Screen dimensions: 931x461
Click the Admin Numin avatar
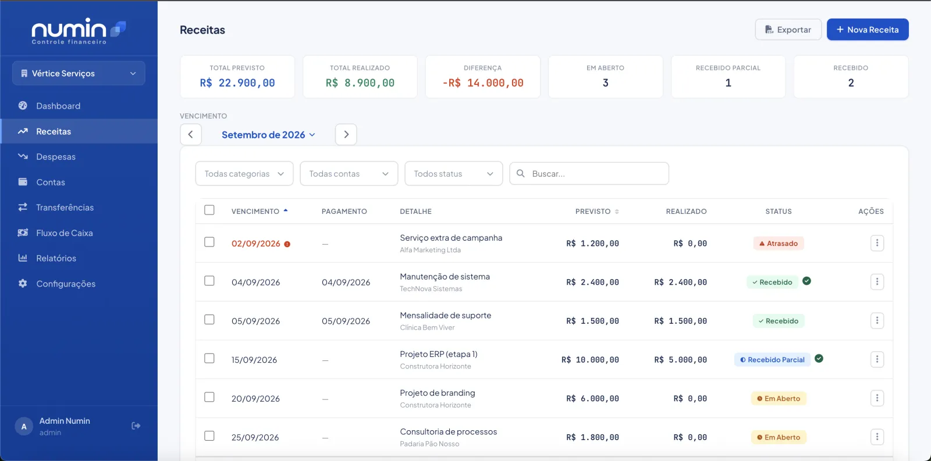coord(24,426)
